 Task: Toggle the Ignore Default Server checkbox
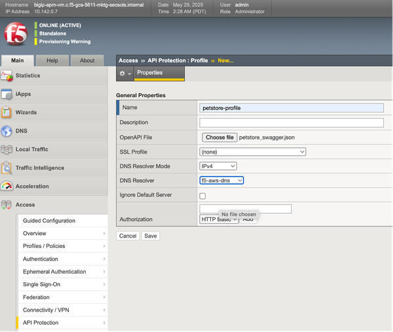[202, 196]
